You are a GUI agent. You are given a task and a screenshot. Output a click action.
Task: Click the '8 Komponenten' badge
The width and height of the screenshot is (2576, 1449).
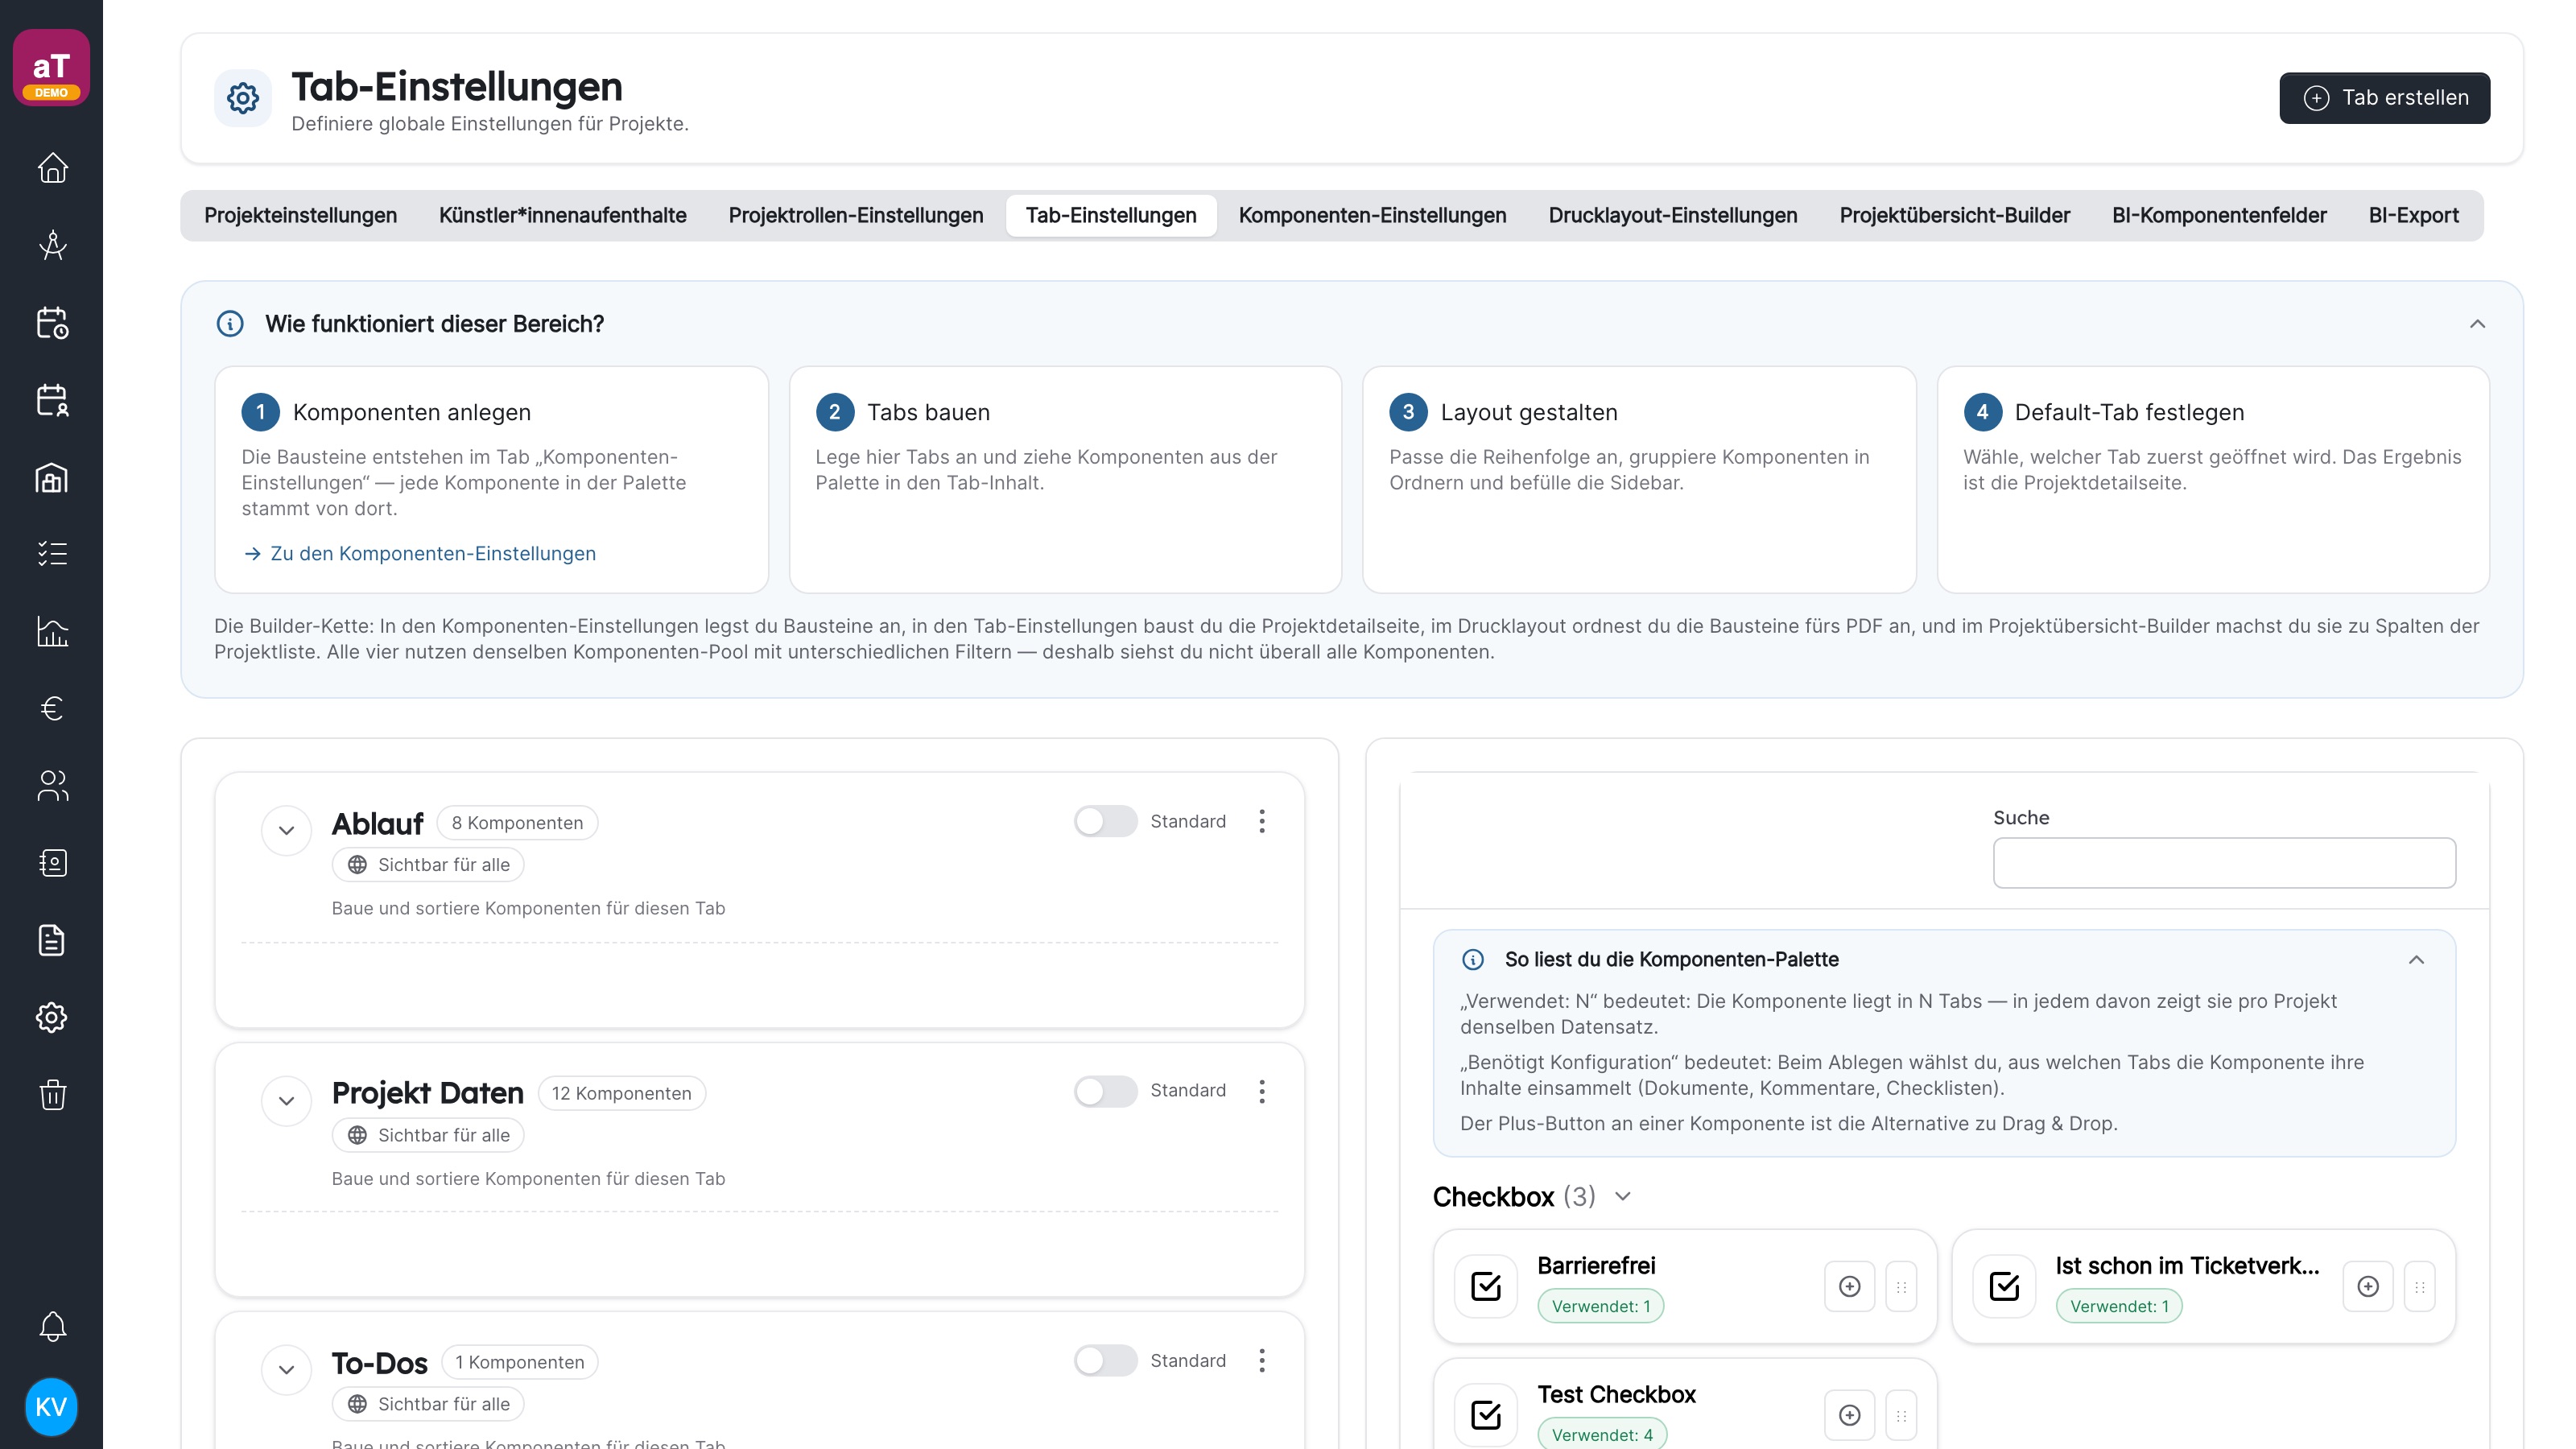pos(517,823)
